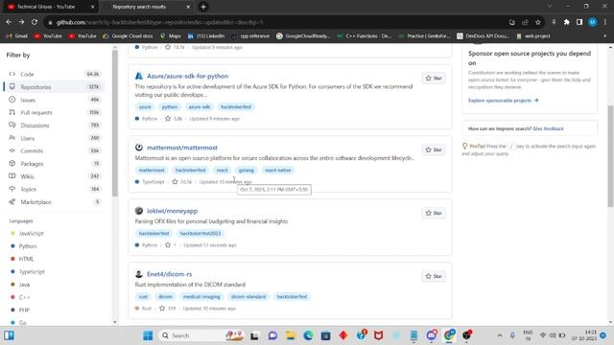Open the Azure/azure-sdk-for-python repository
Screen dimensions: 614x345
pyautogui.click(x=188, y=76)
